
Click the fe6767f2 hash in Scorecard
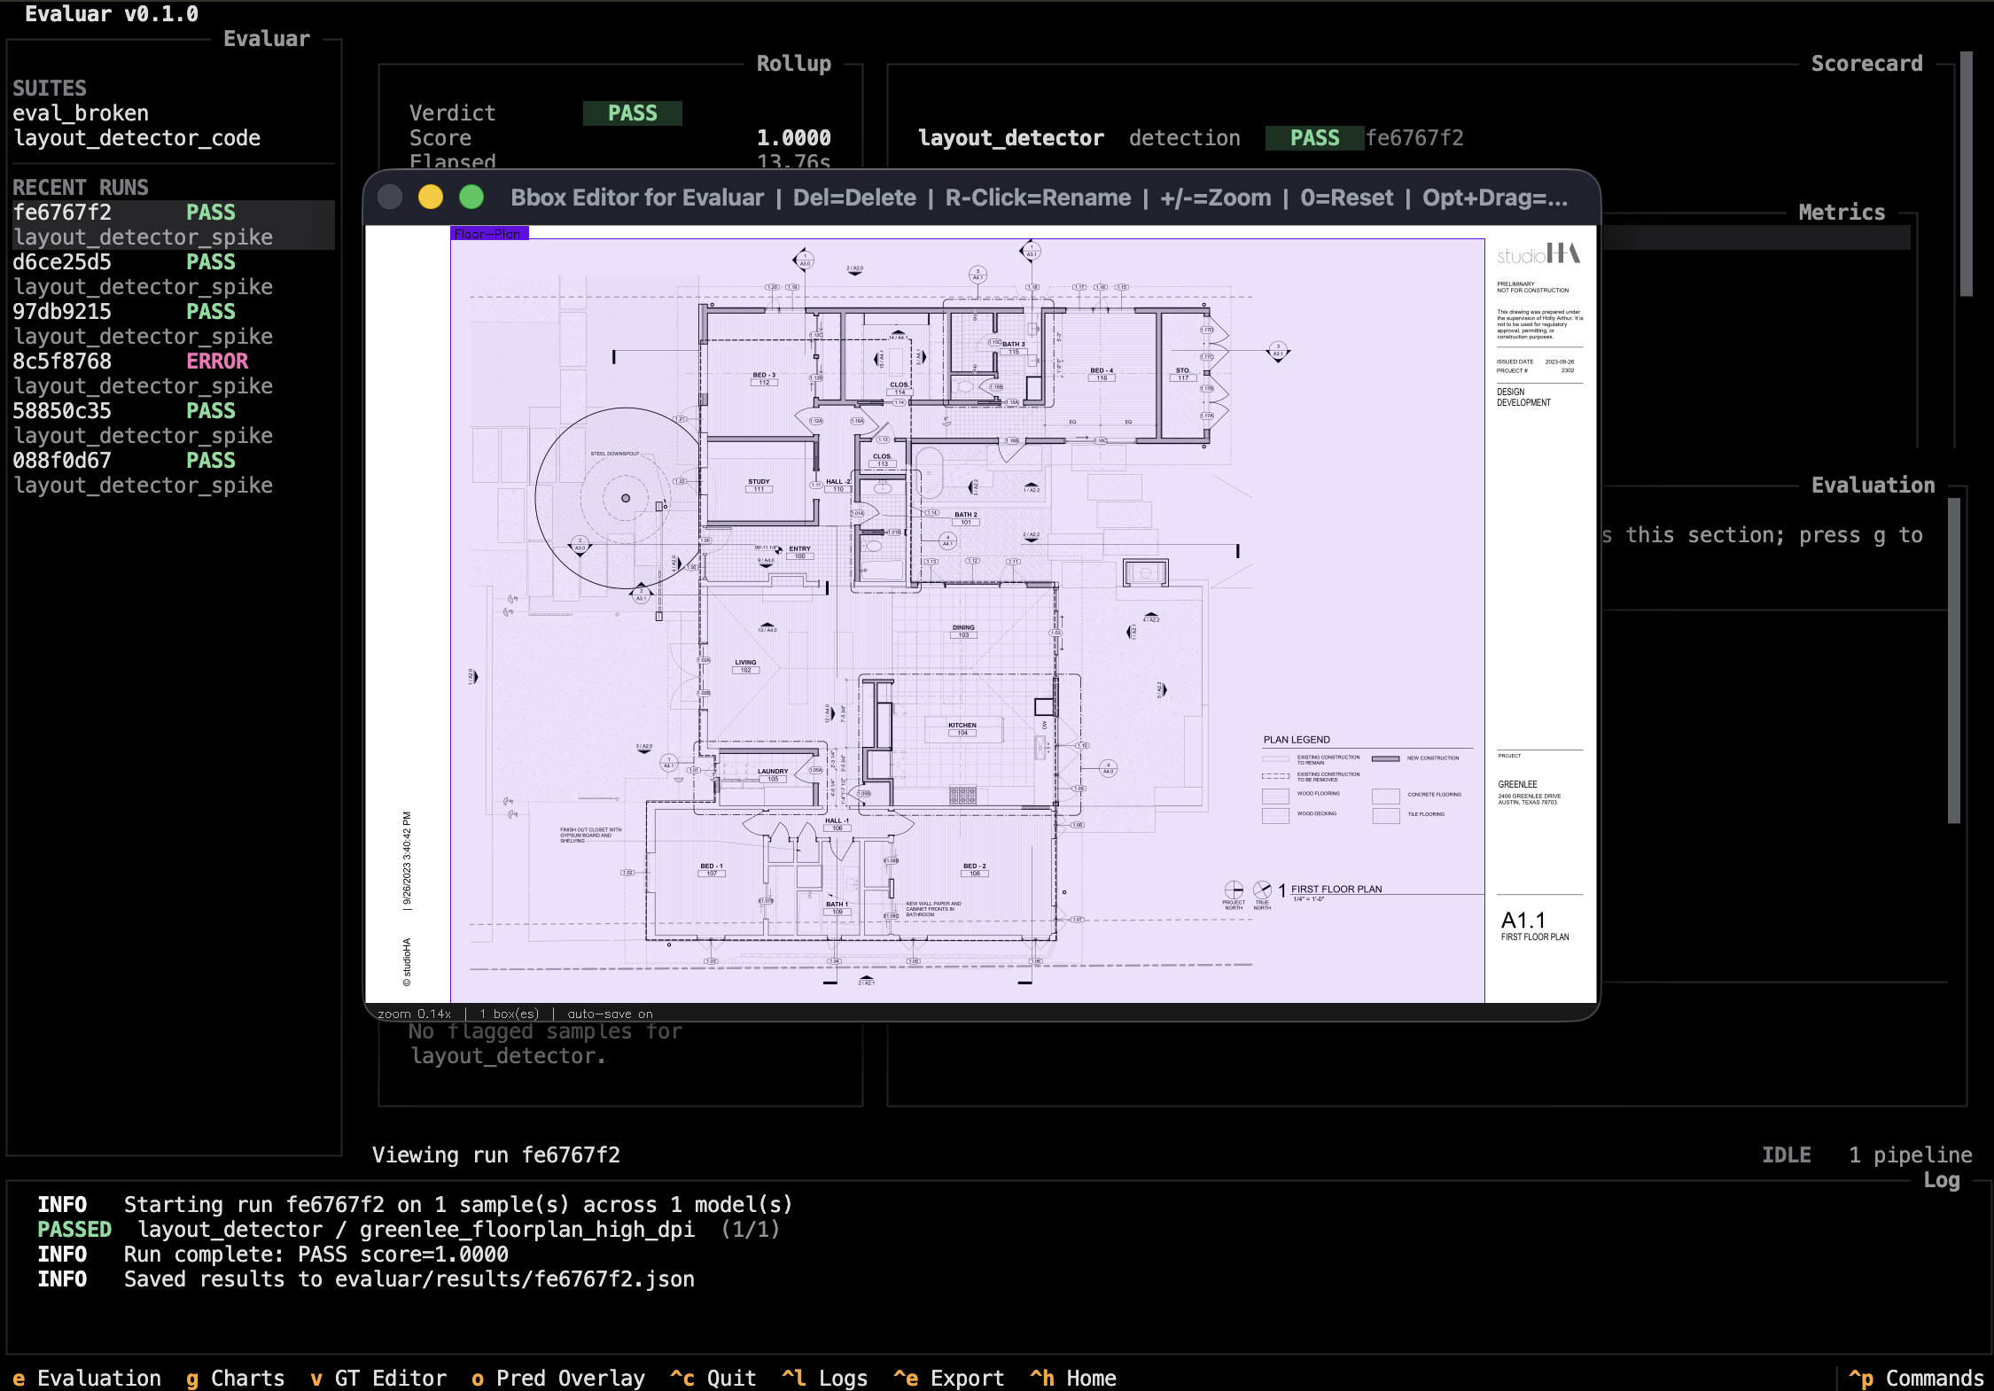pyautogui.click(x=1414, y=138)
